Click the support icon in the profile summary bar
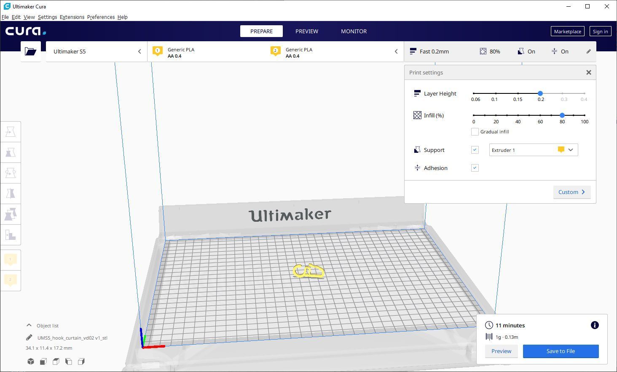Image resolution: width=617 pixels, height=372 pixels. tap(521, 51)
